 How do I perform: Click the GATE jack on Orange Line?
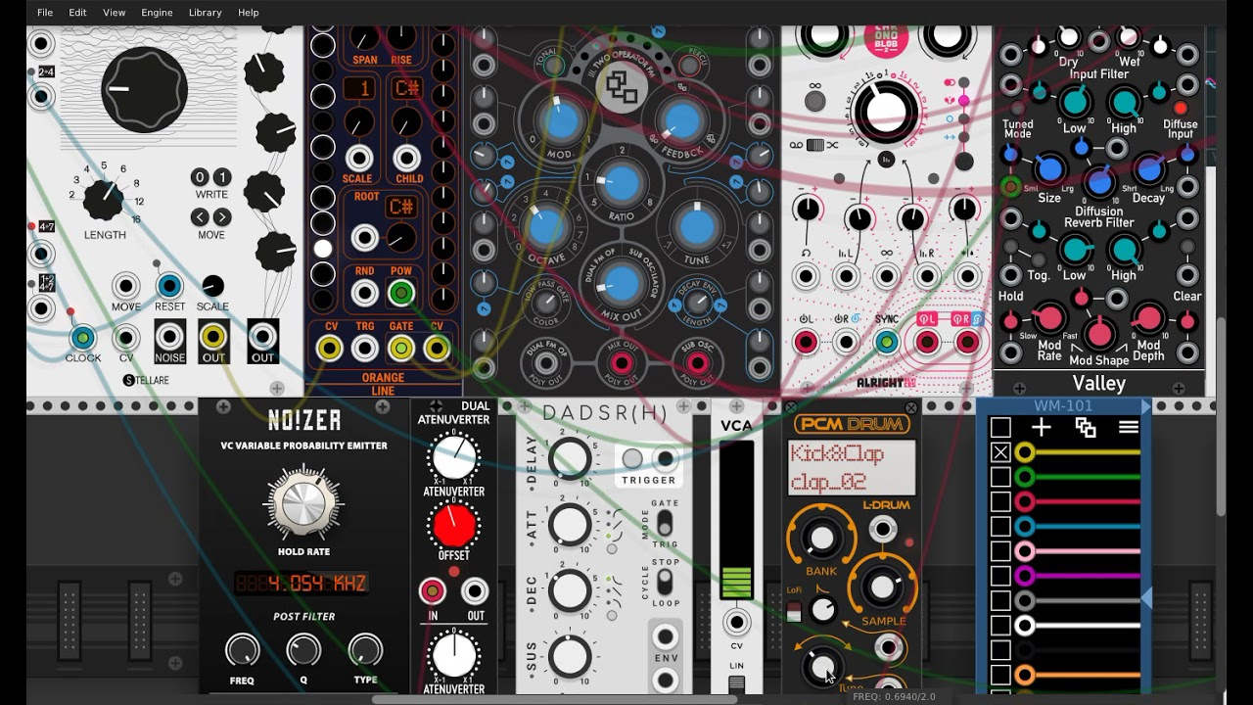400,348
